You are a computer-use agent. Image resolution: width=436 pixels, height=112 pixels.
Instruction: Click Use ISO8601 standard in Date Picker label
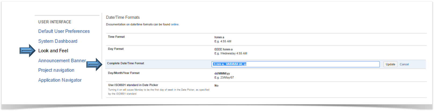133,85
